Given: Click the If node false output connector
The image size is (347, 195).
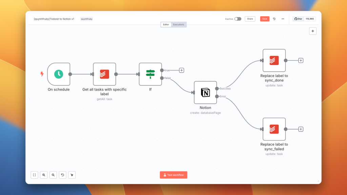Looking at the screenshot, I should (x=162, y=78).
